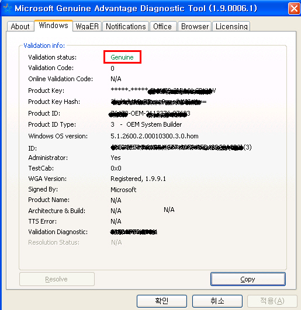Click the Resolve button

point(57,279)
